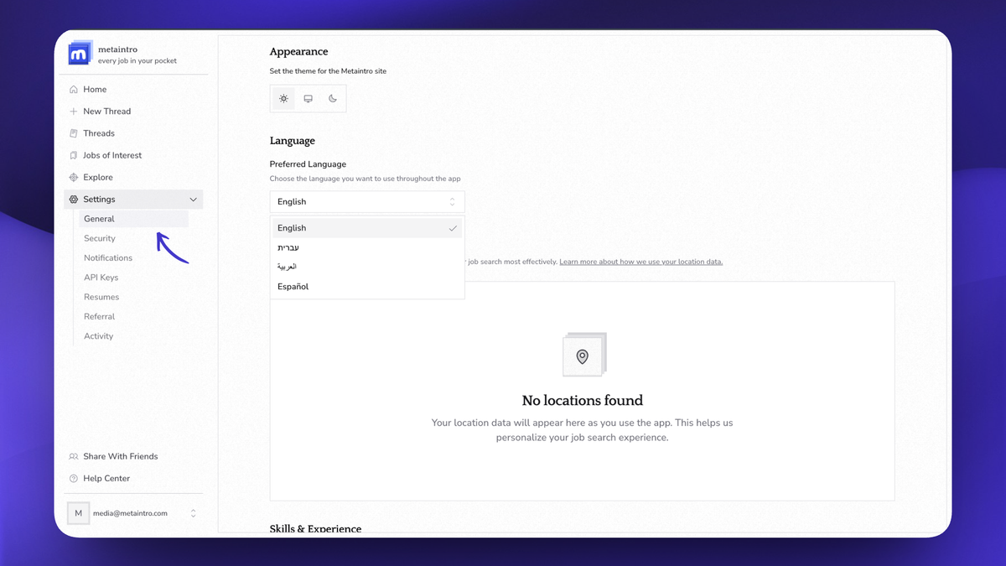Click the Explore compass icon
1006x566 pixels.
[x=74, y=178]
